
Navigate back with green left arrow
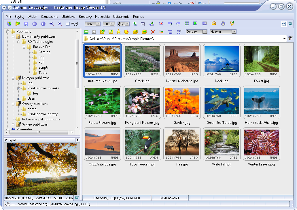click(x=86, y=32)
